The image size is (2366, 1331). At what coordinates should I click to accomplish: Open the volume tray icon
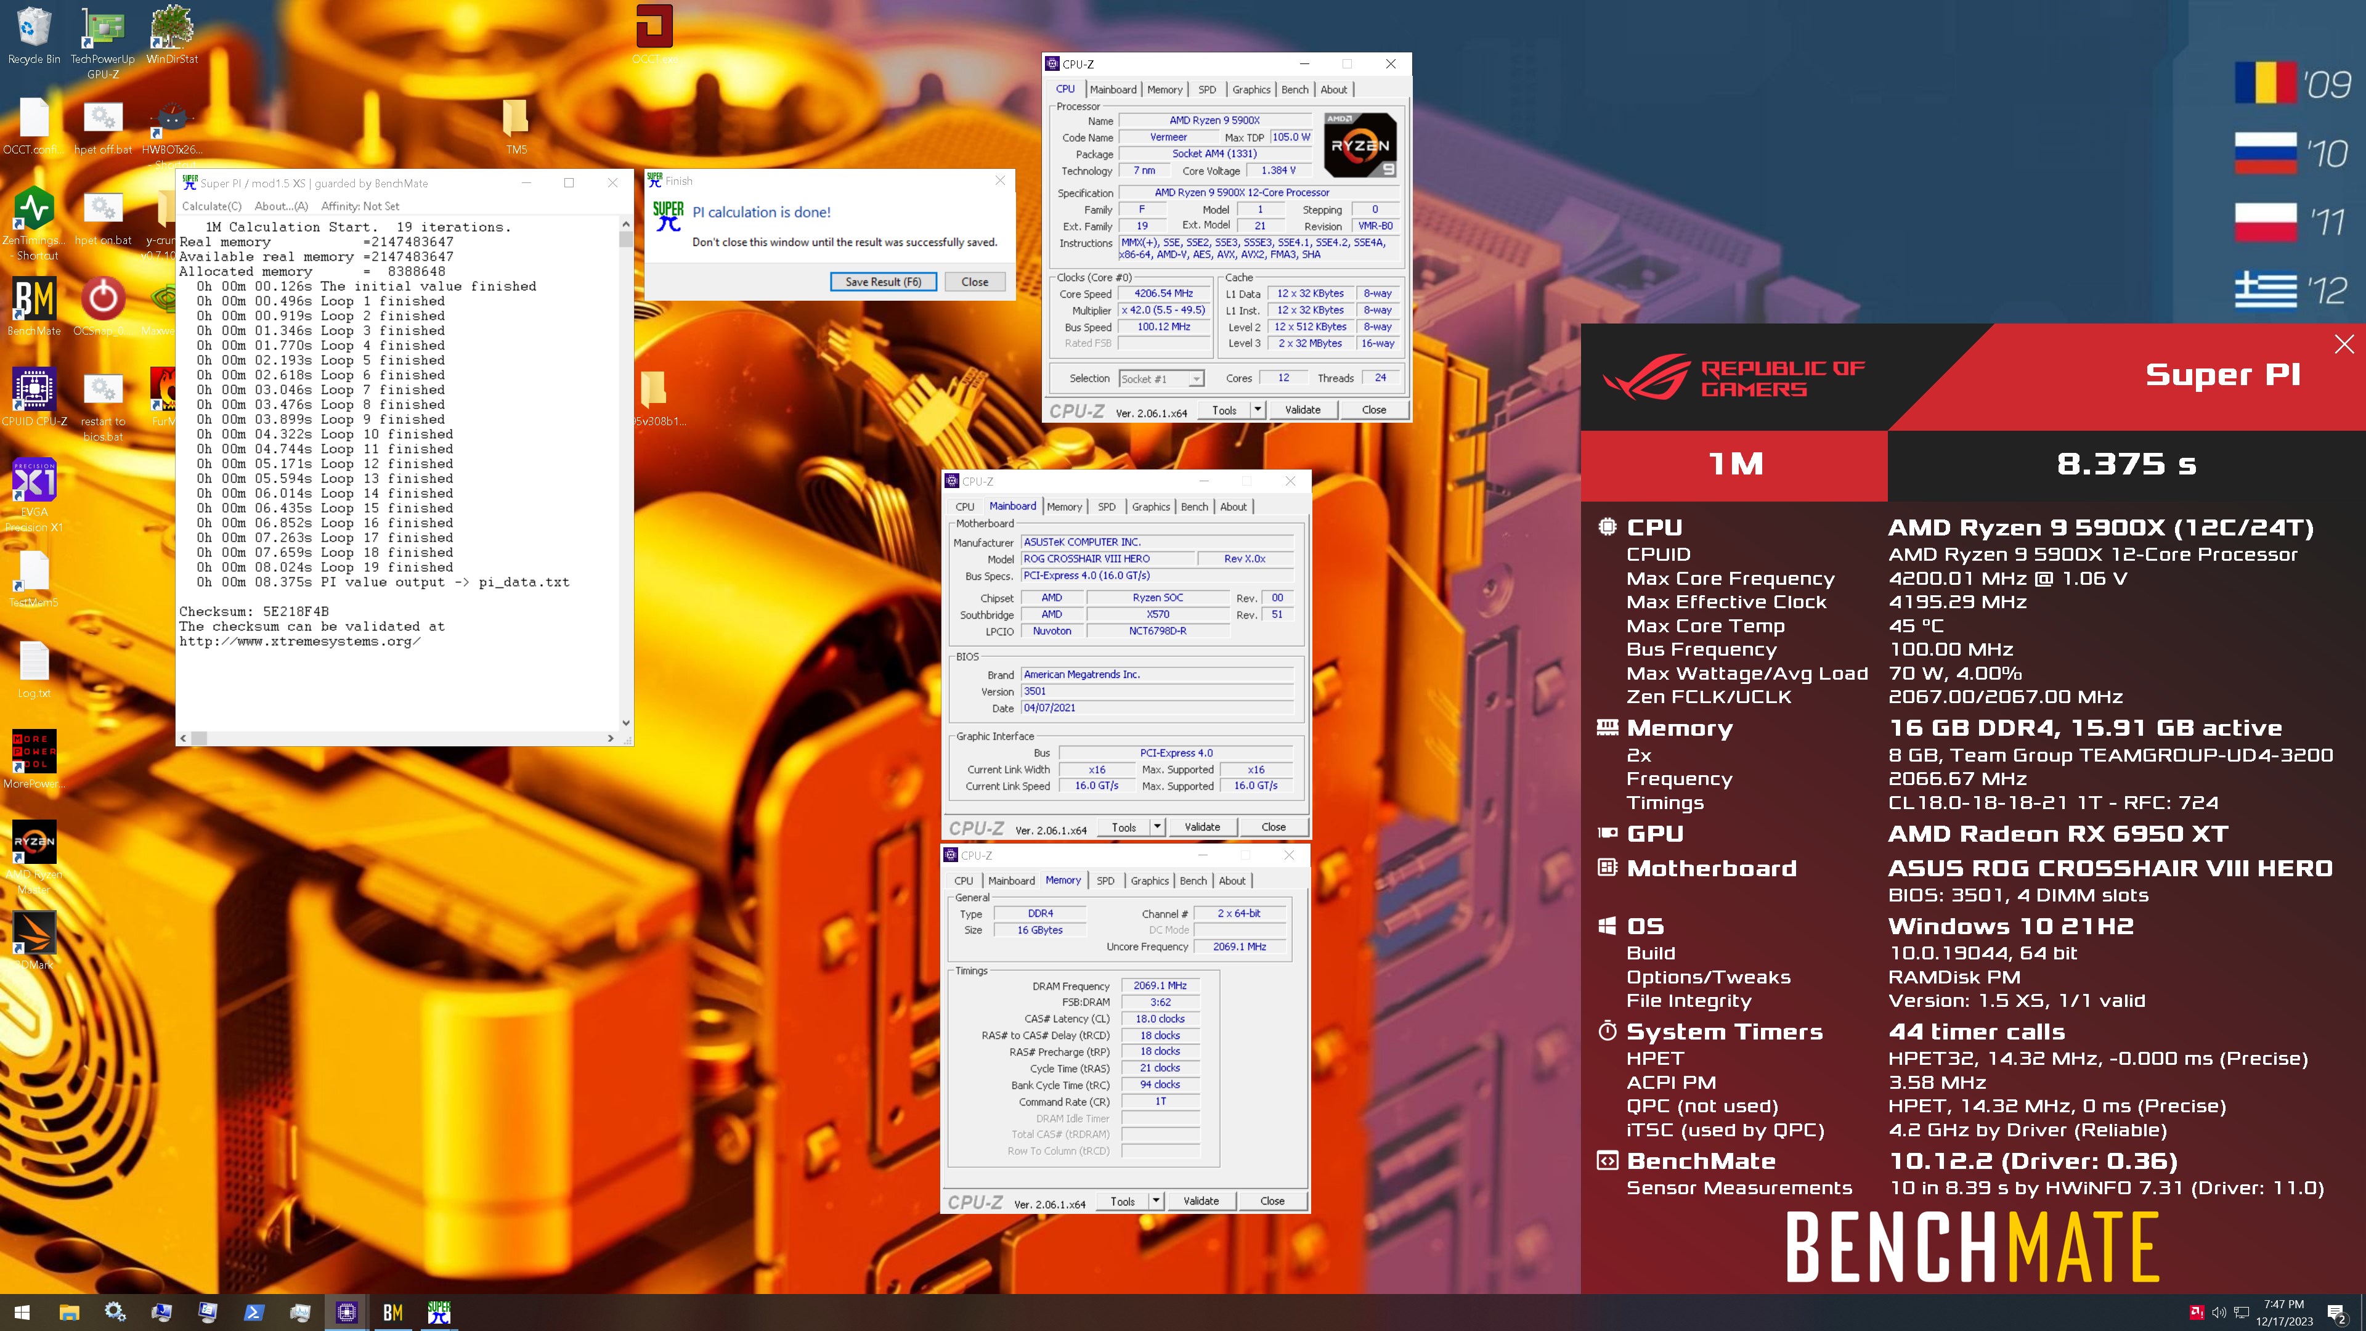(x=2219, y=1313)
